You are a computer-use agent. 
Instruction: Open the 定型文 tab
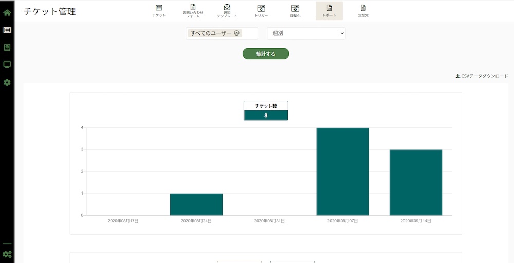click(363, 11)
